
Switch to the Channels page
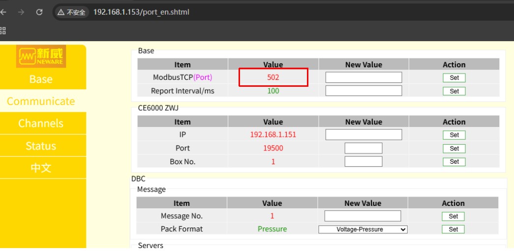(x=41, y=123)
